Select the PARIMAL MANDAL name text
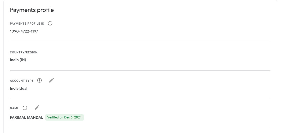This screenshot has width=290, height=133. tap(27, 117)
